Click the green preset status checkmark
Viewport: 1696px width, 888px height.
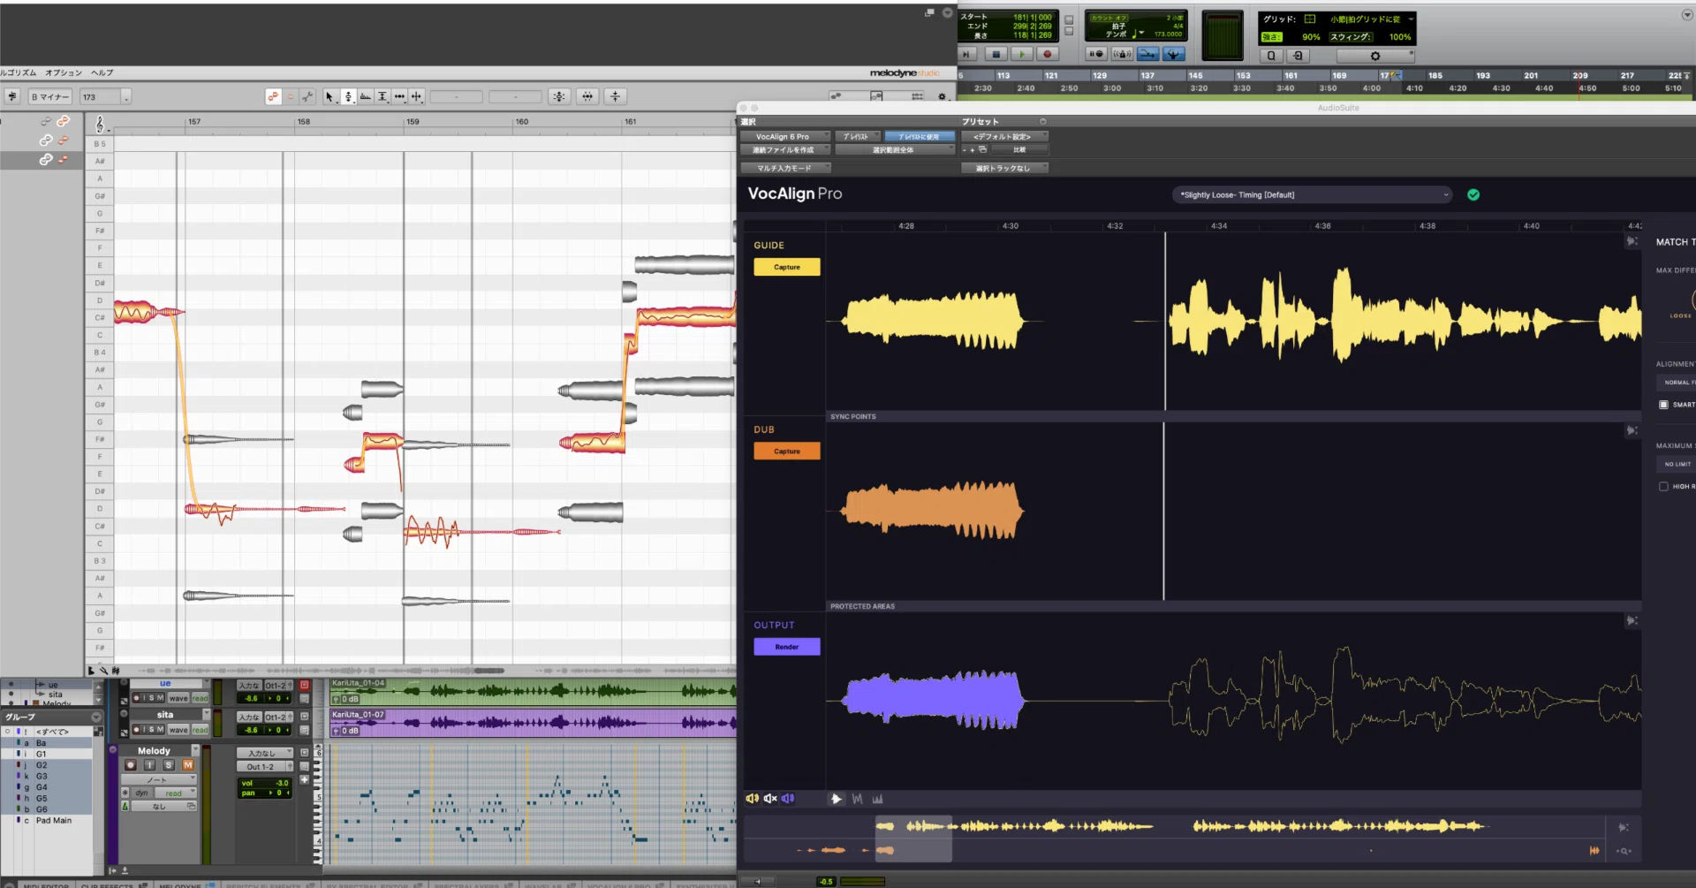(x=1473, y=195)
